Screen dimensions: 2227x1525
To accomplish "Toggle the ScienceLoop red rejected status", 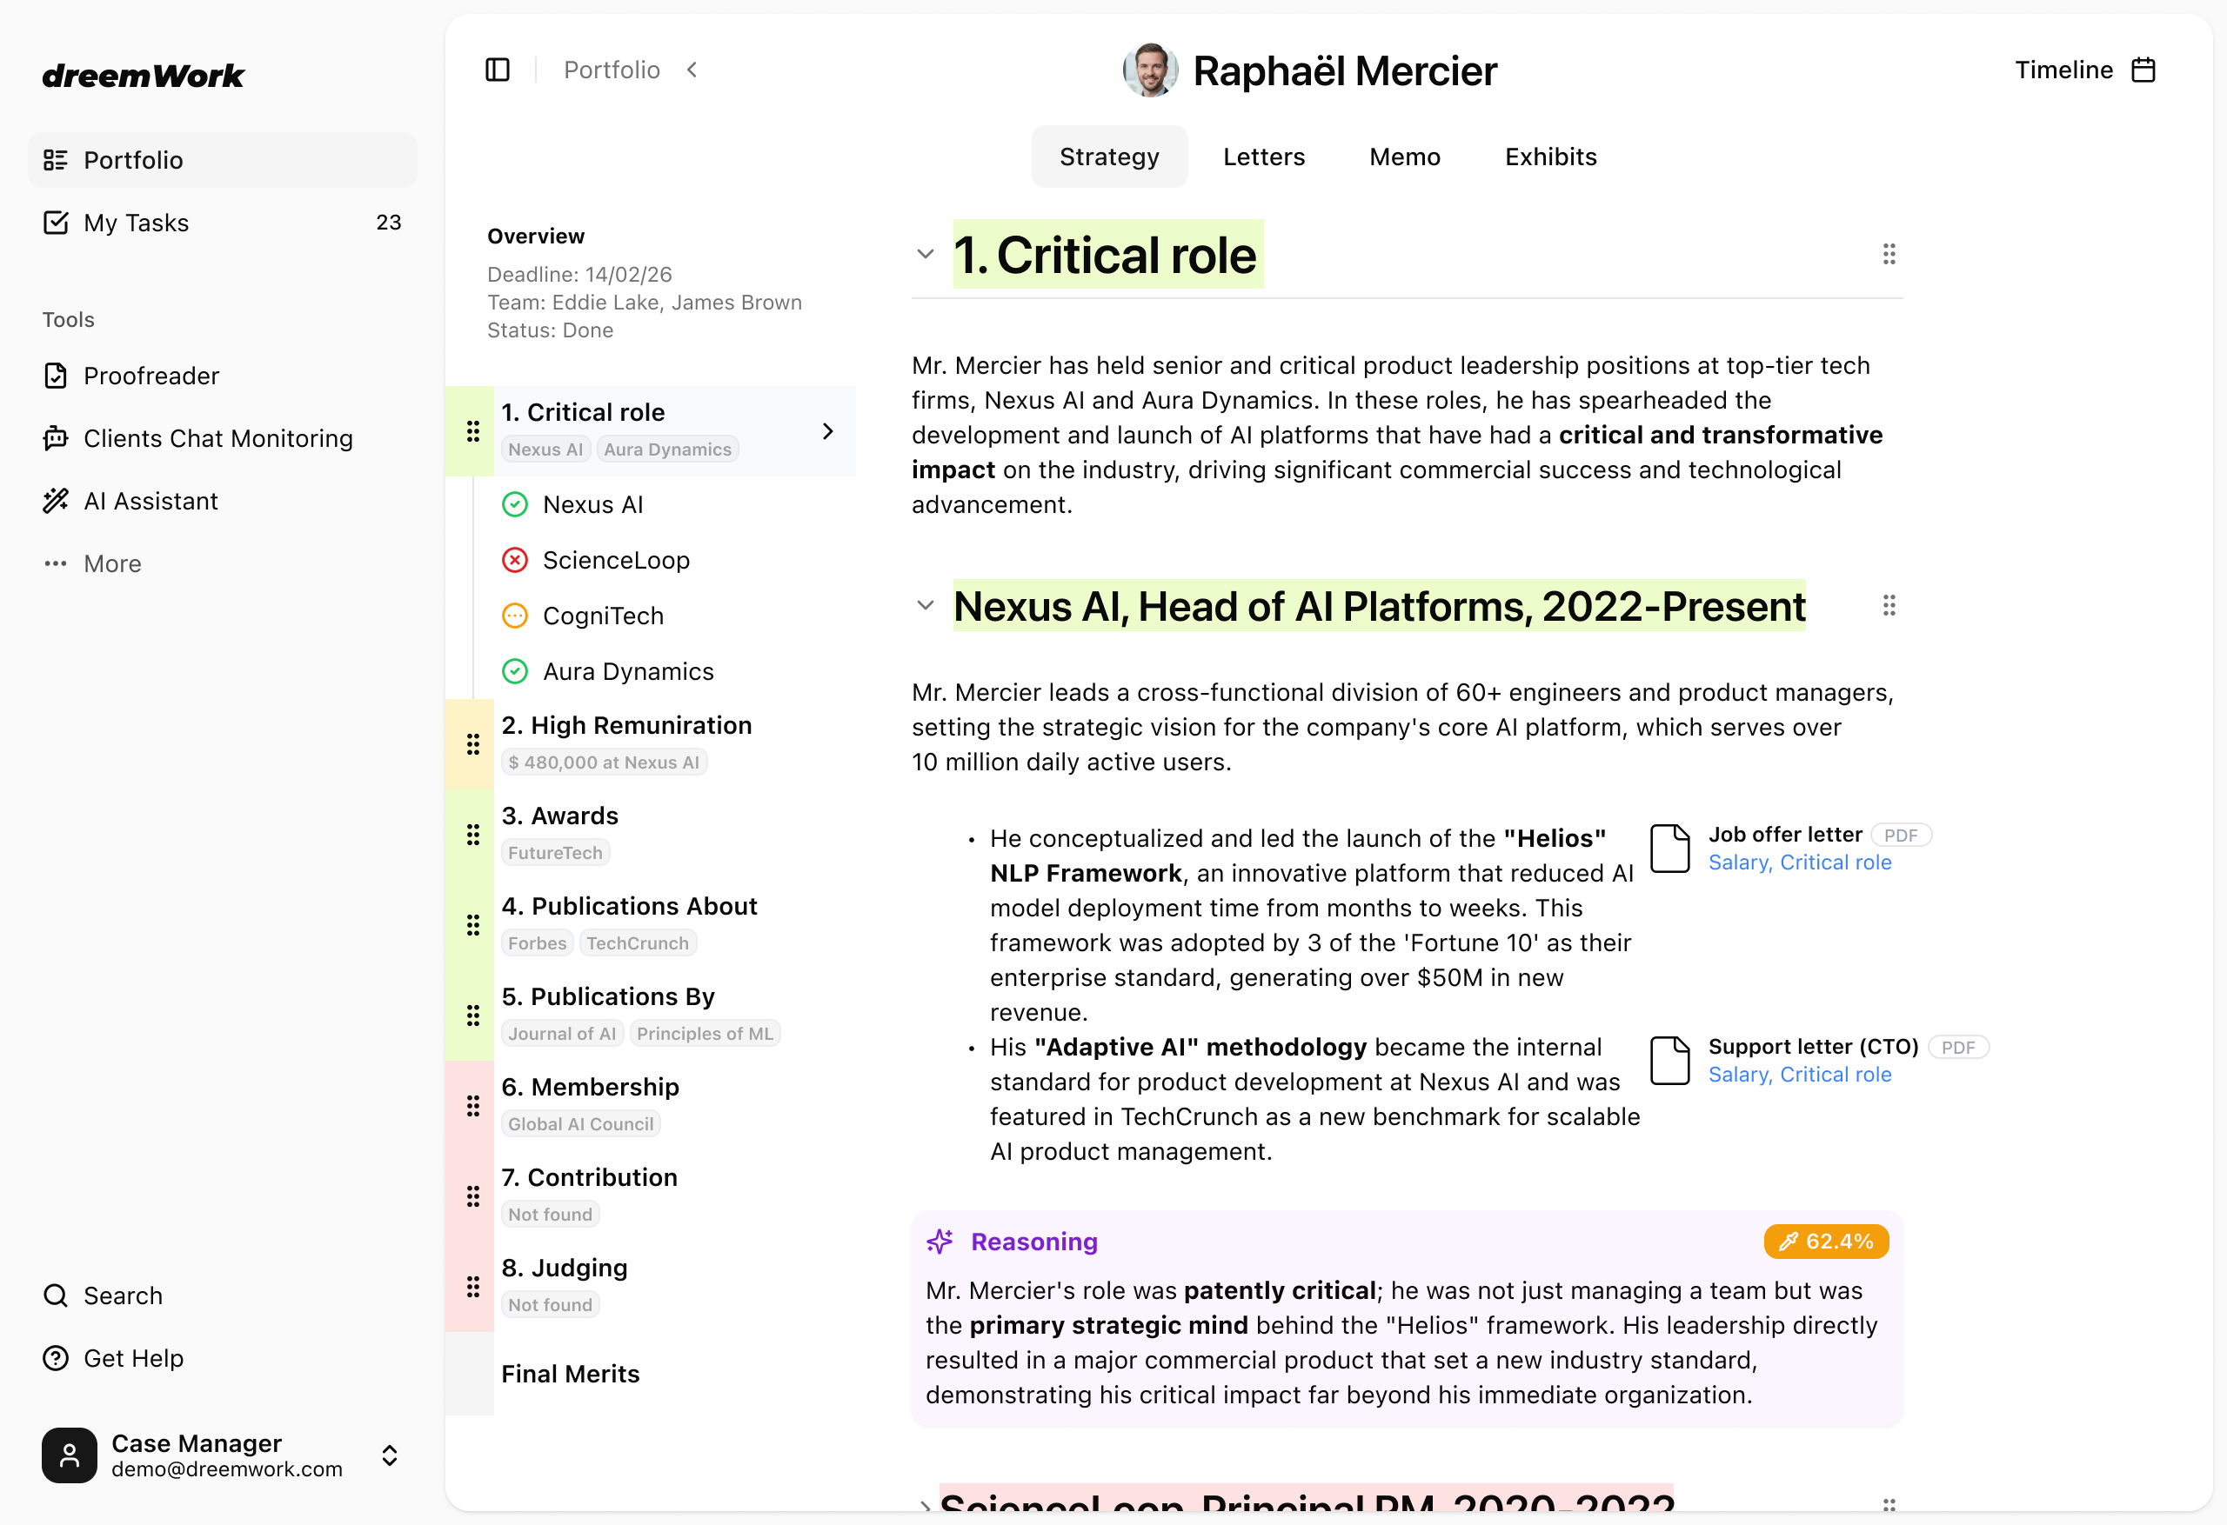I will point(516,561).
